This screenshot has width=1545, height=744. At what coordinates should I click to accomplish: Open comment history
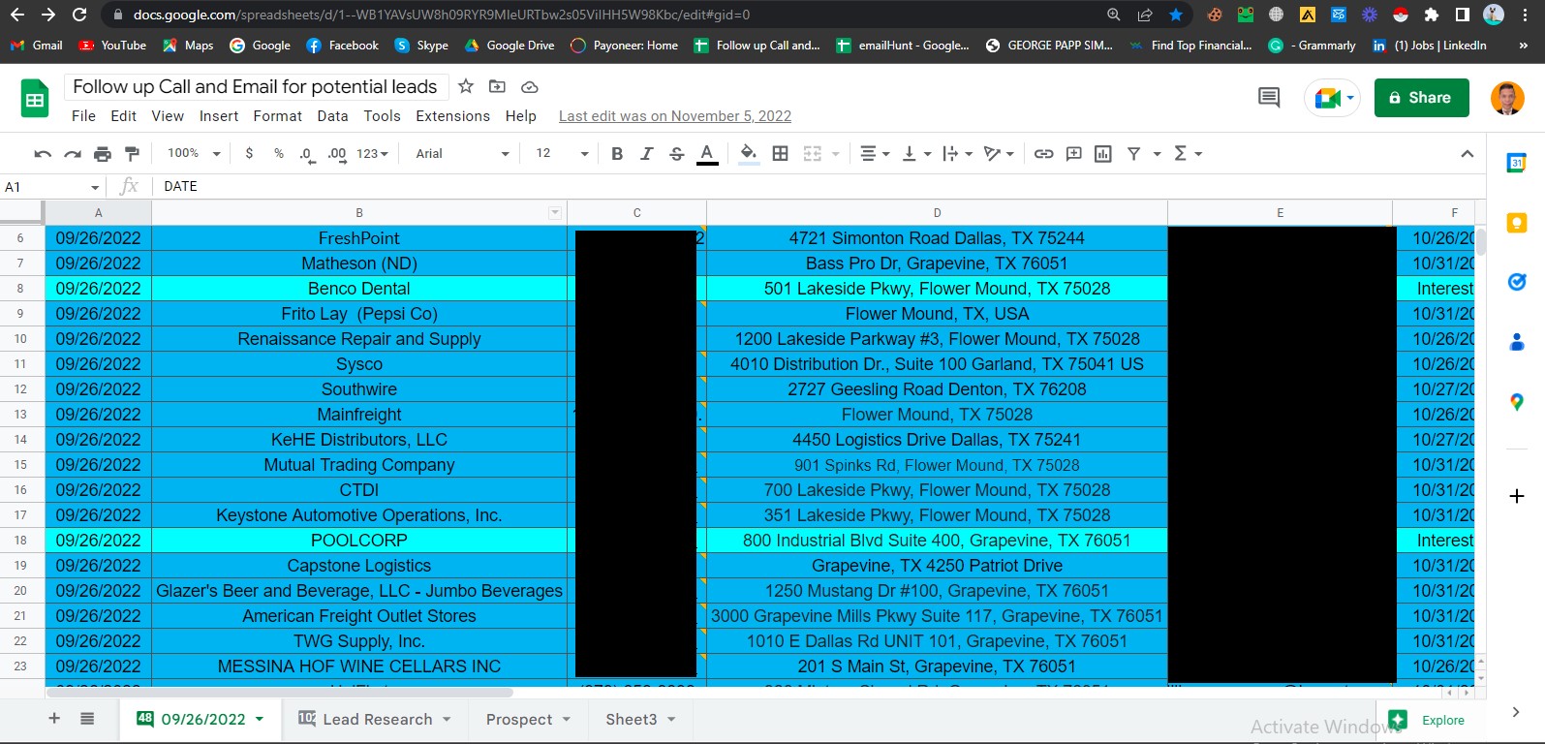[1269, 97]
